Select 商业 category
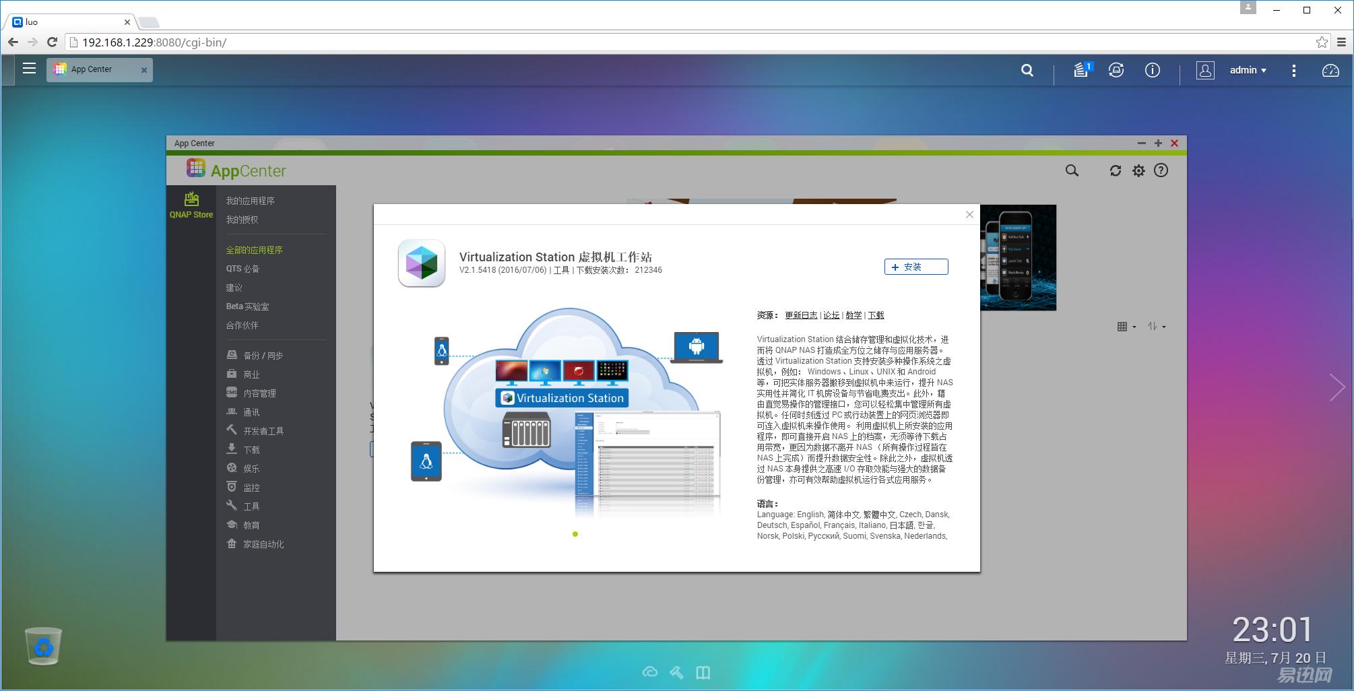Image resolution: width=1354 pixels, height=691 pixels. (243, 374)
